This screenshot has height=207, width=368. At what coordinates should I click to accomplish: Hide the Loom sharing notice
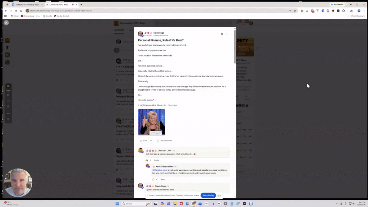click(219, 195)
